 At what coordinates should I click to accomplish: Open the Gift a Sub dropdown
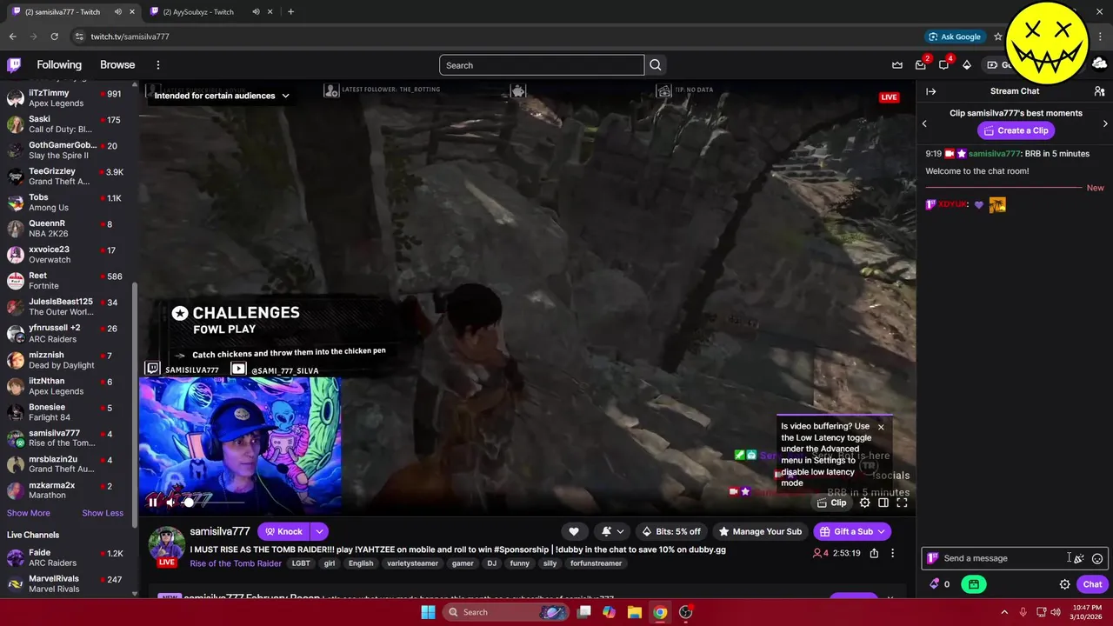coord(852,531)
